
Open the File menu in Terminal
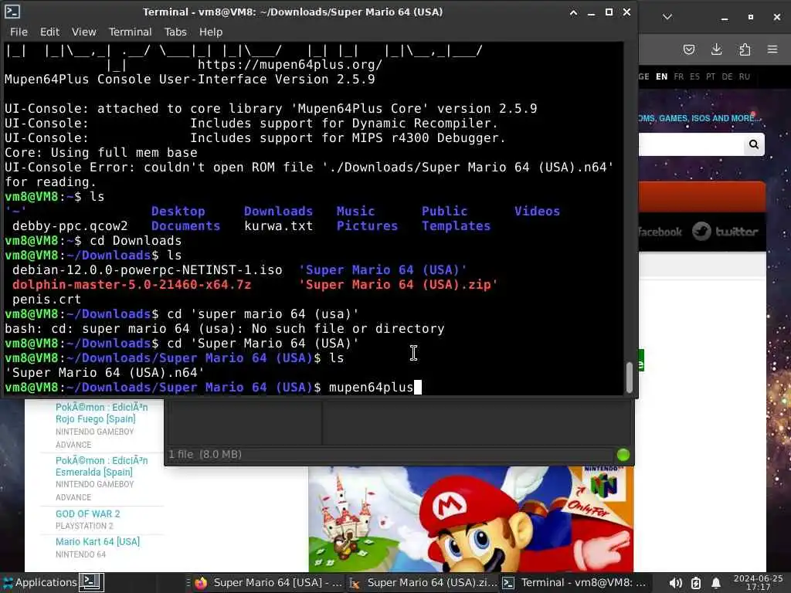coord(19,32)
